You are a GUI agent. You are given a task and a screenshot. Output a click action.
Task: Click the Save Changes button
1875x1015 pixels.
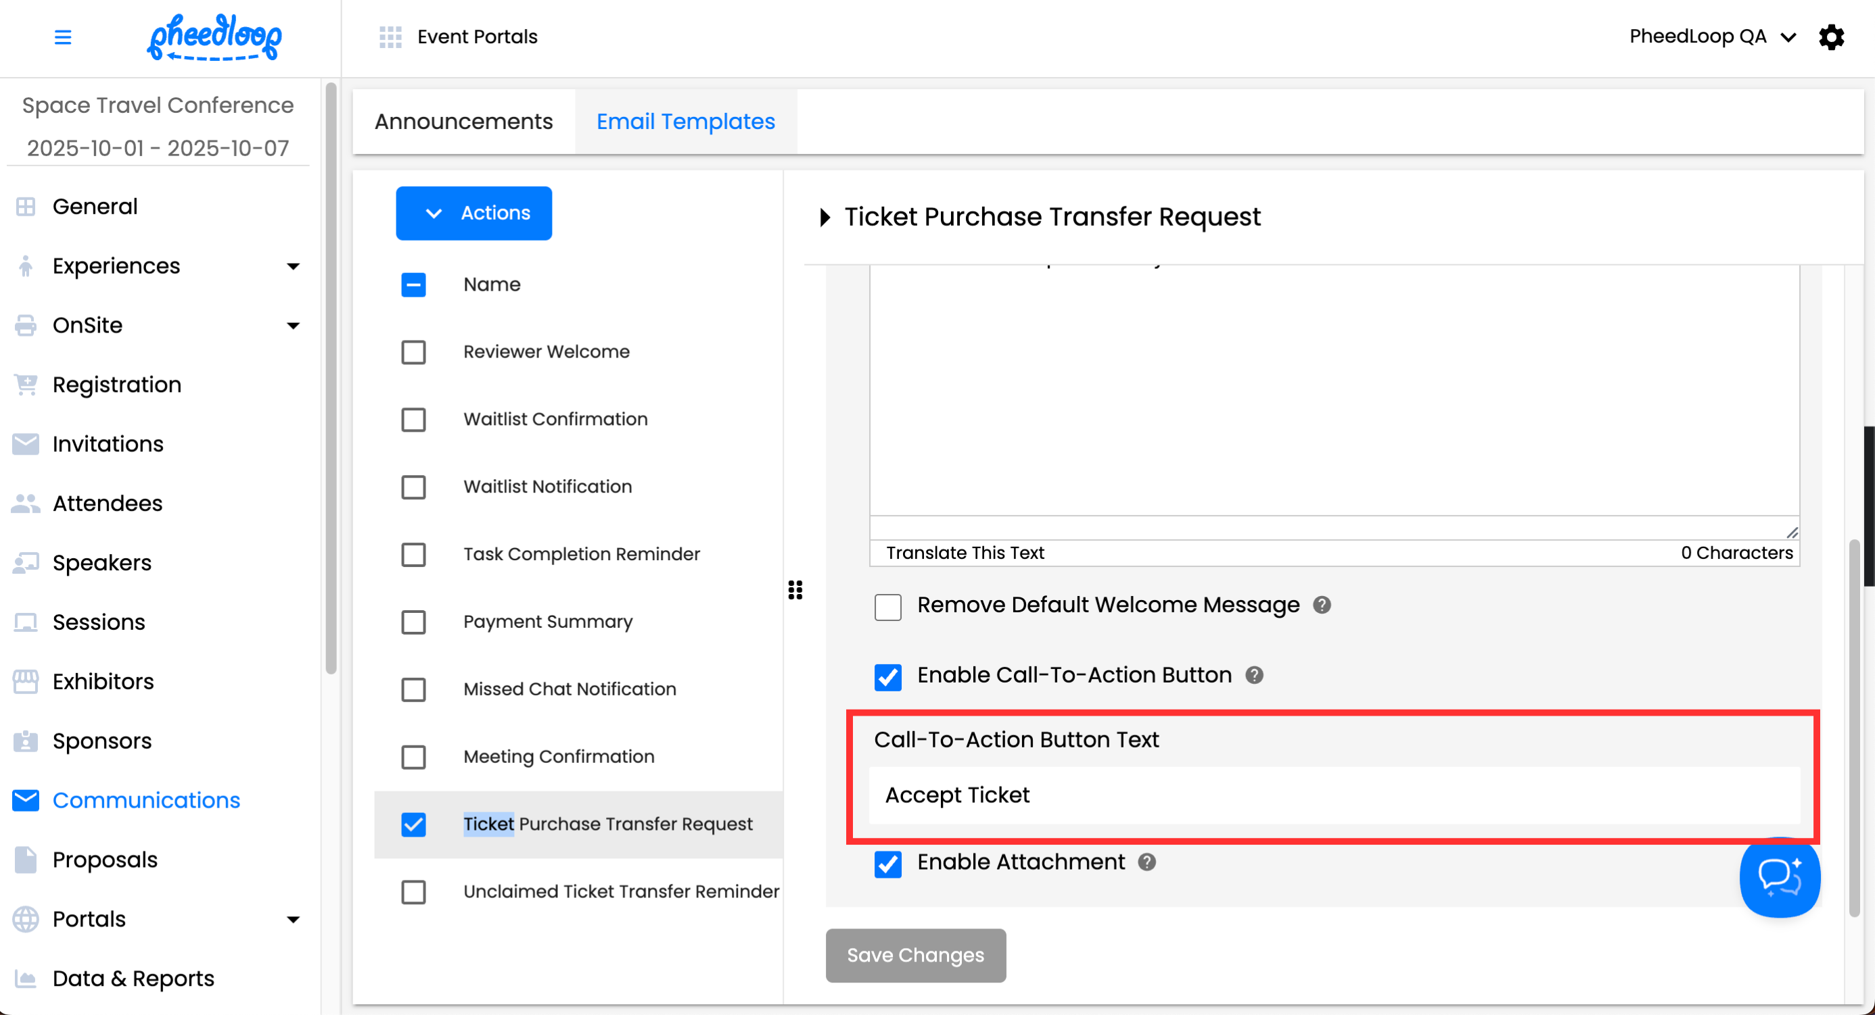[x=915, y=956]
